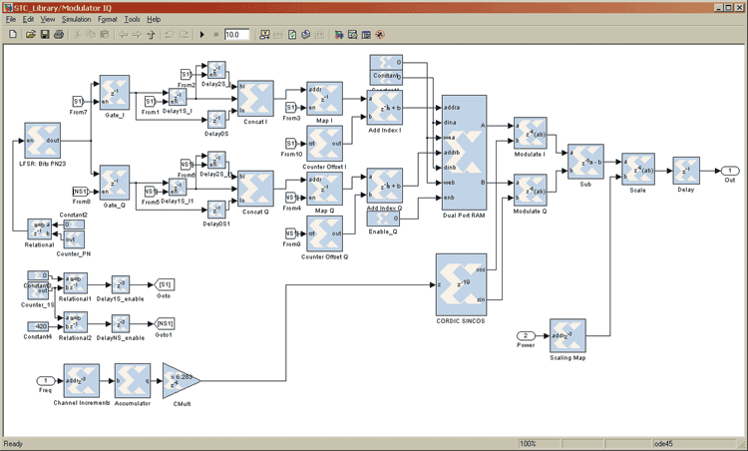Select the CMult gain triangle block
The width and height of the screenshot is (748, 451).
click(x=182, y=380)
